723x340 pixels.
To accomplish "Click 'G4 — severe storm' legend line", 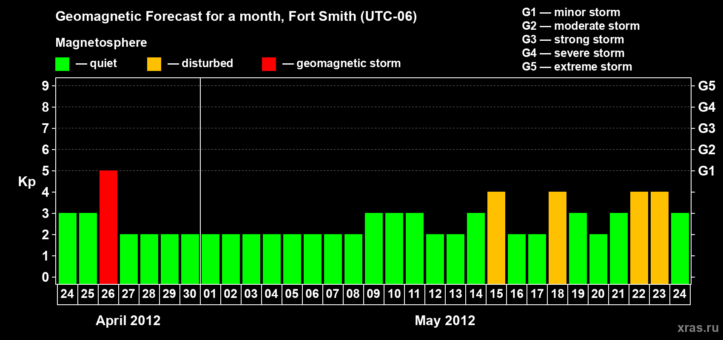I will tap(573, 53).
